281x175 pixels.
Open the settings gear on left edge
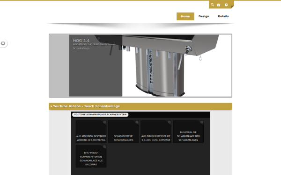(x=3, y=43)
